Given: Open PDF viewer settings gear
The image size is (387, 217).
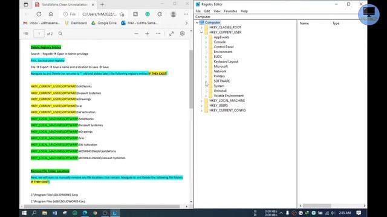Looking at the screenshot, I should pos(182,34).
